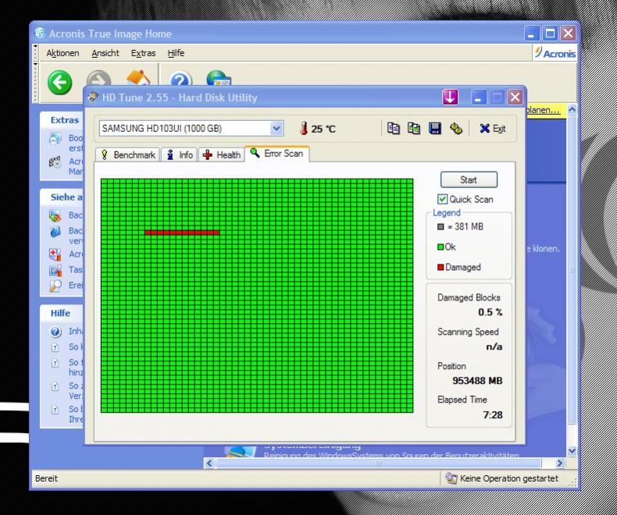617x515 pixels.
Task: Click the 953488 MB position value
Action: tap(477, 381)
